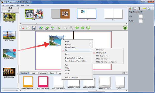Click the Undo arrow icon
Image resolution: width=155 pixels, height=93 pixels.
click(22, 28)
